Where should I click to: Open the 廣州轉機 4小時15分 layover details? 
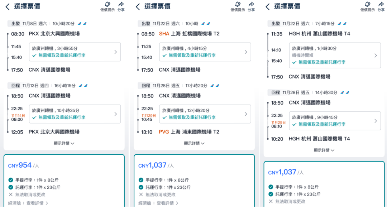pos(205,52)
